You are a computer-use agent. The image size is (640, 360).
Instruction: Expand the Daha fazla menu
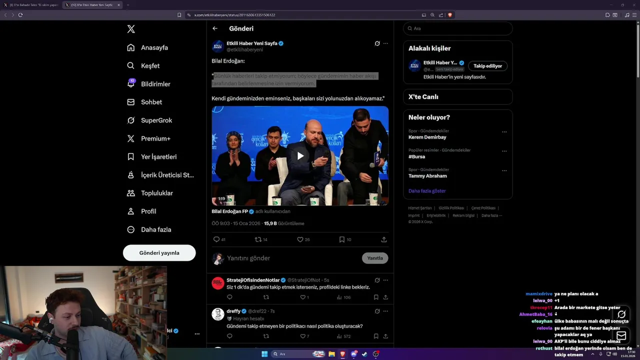(x=149, y=229)
